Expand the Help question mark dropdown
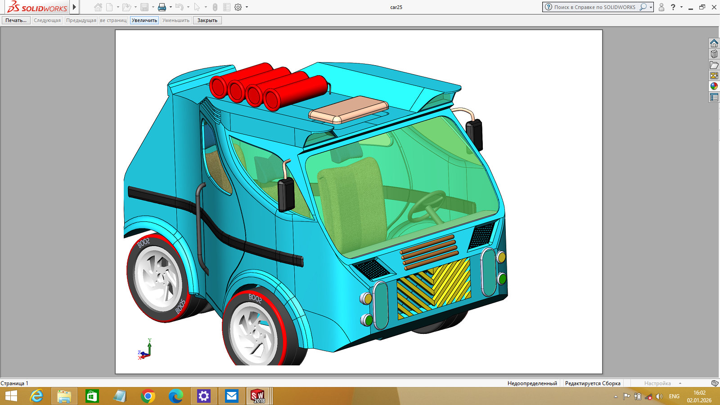 [681, 7]
